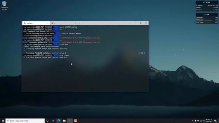The image size is (219, 123).
Task: Open the Windows Start menu
Action: point(3,121)
